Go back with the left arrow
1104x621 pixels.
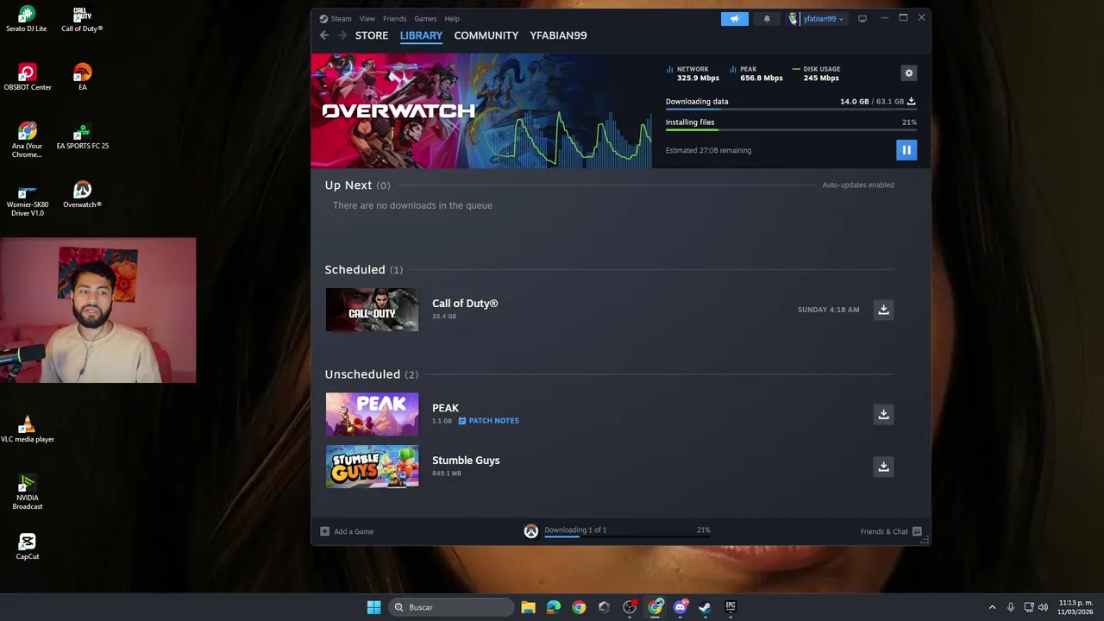[324, 35]
